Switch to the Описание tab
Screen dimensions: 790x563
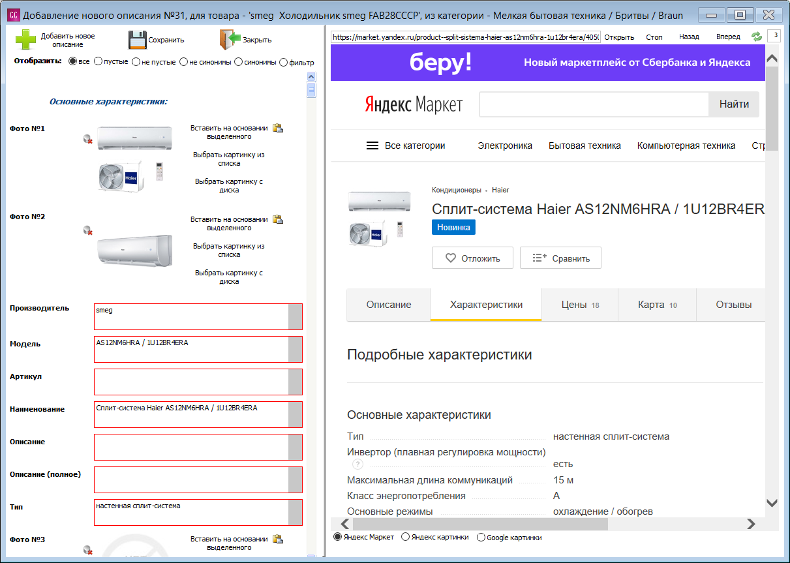tap(389, 305)
